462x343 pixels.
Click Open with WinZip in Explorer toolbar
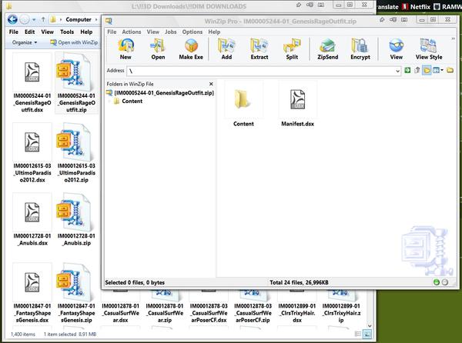coord(74,42)
